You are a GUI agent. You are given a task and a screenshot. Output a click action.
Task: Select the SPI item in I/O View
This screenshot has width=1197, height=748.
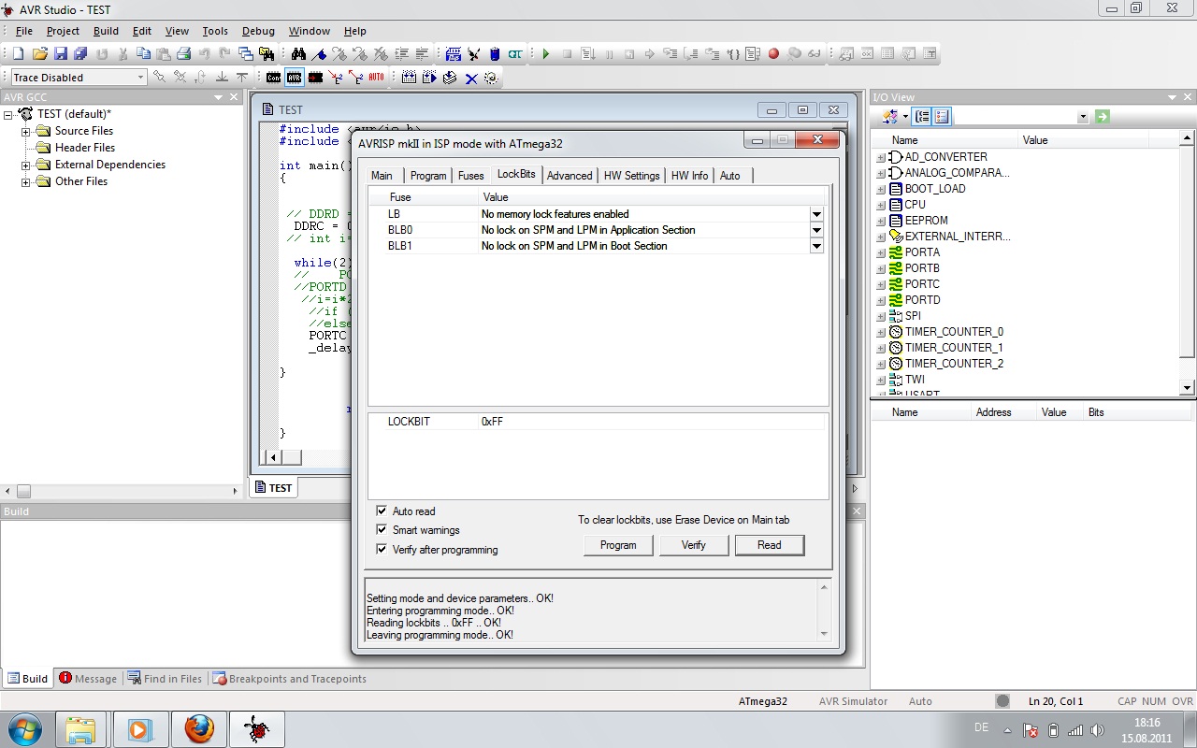913,316
